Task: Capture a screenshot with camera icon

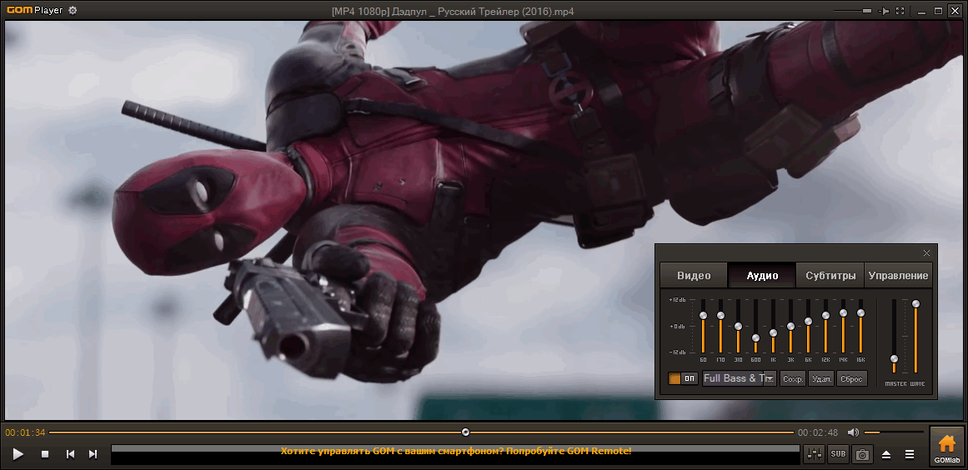Action: (862, 454)
